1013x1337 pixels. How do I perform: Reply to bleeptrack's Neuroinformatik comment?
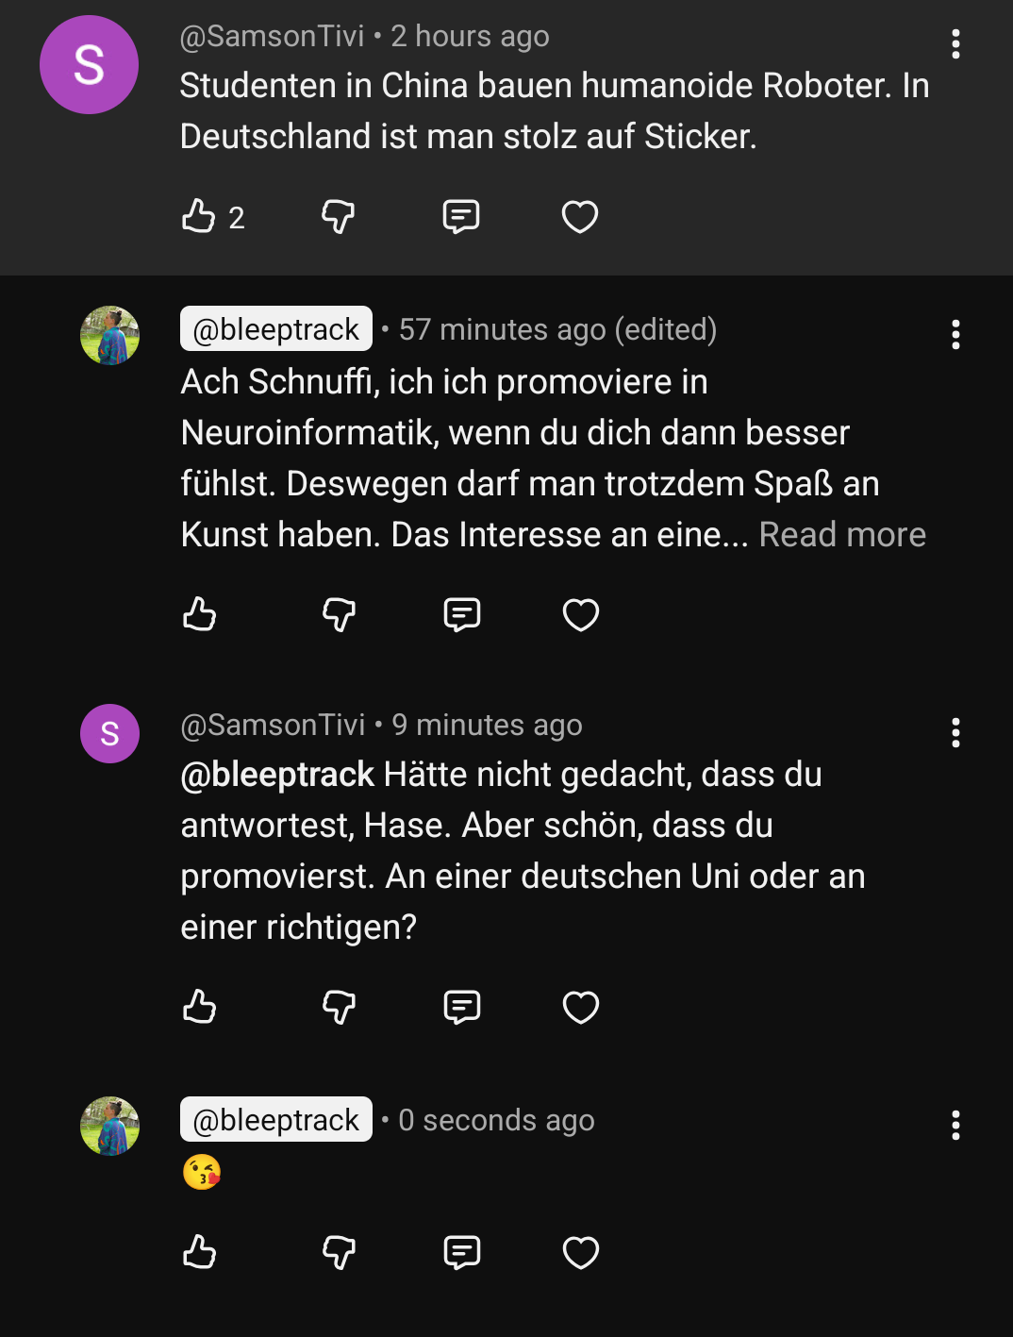[462, 614]
